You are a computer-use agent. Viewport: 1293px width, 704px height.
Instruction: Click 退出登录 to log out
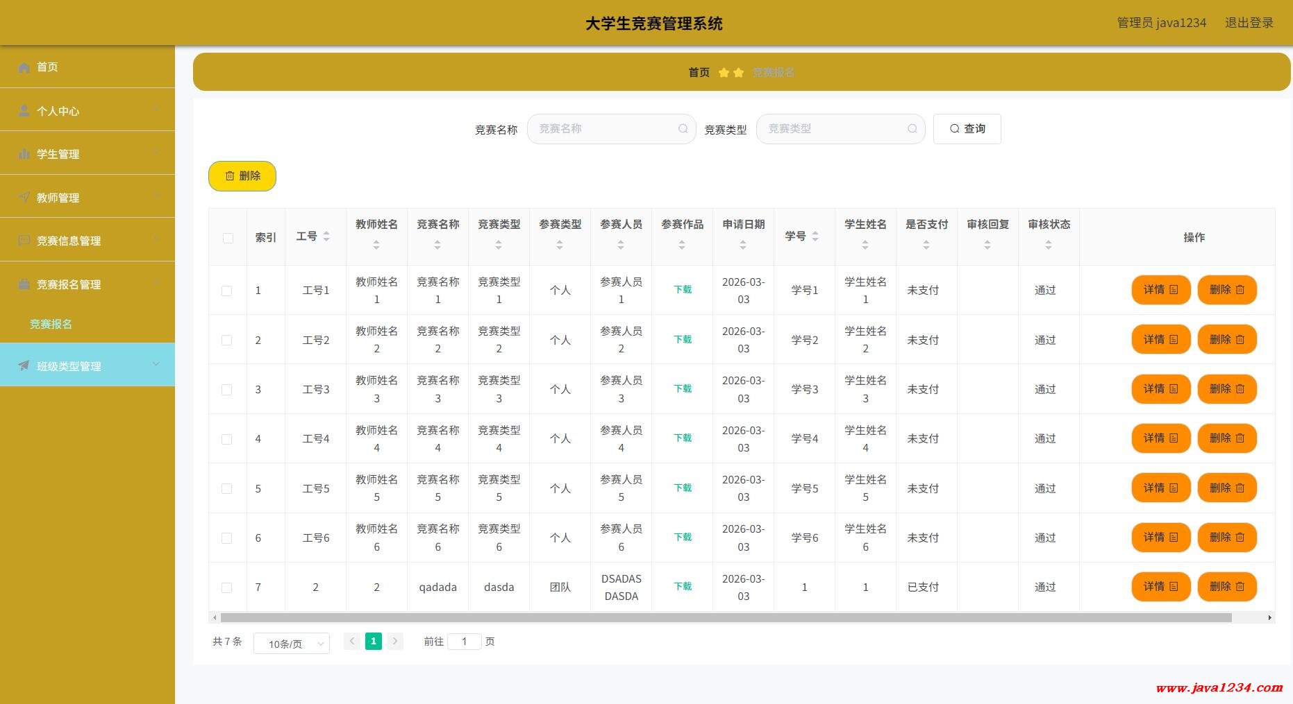click(1249, 23)
